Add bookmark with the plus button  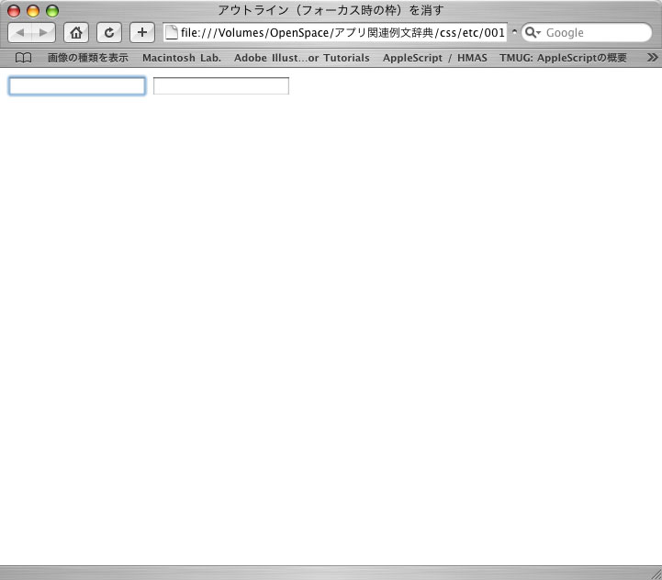click(x=142, y=33)
